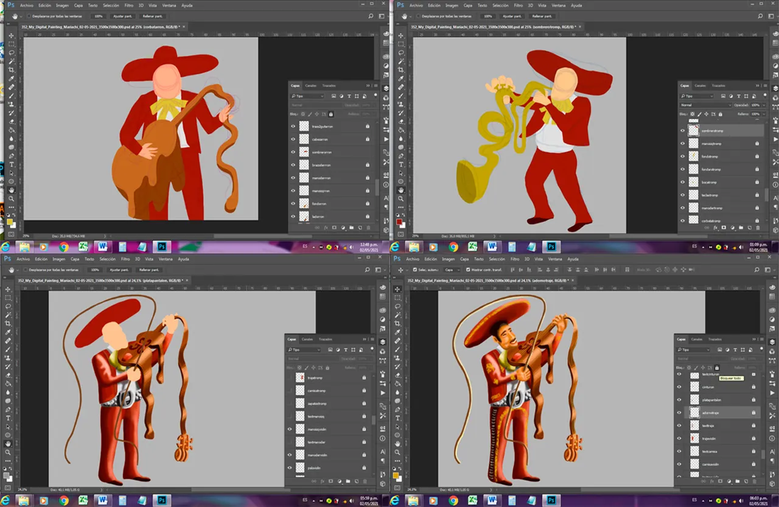Viewport: 779px width, 507px height.
Task: Add a layer mask in the guitar mariachi window
Action: [334, 228]
